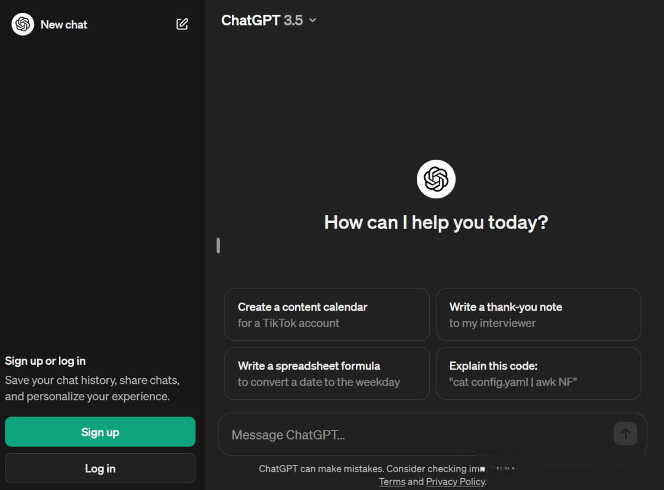Click the compose new chat pencil icon
Viewport: 664px width, 490px height.
tap(182, 24)
